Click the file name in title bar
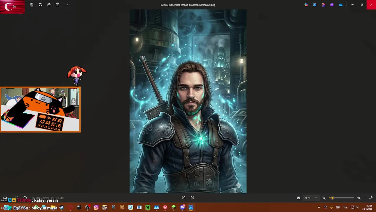Image resolution: width=376 pixels, height=212 pixels. pos(188,5)
